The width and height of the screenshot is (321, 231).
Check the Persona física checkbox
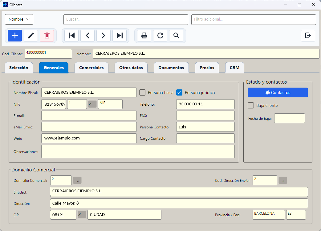[142, 92]
